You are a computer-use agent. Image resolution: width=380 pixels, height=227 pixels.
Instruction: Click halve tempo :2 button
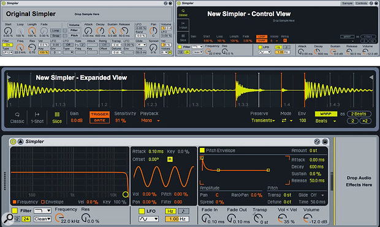[352, 121]
